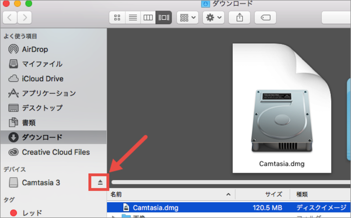Open the gear action menu
Screen dimensions: 351x218
point(213,18)
